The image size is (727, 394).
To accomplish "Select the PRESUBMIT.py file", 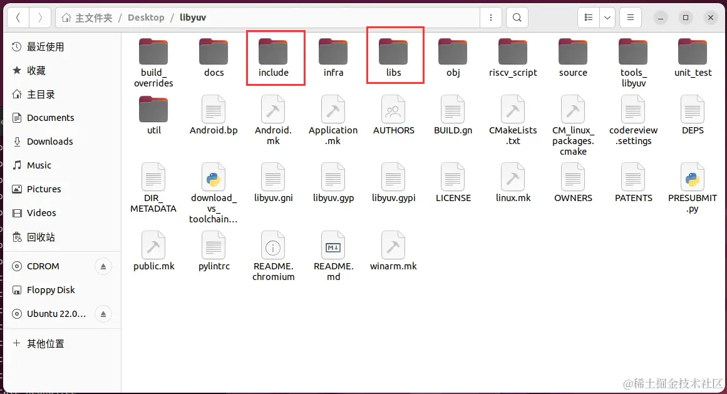I will [x=693, y=188].
